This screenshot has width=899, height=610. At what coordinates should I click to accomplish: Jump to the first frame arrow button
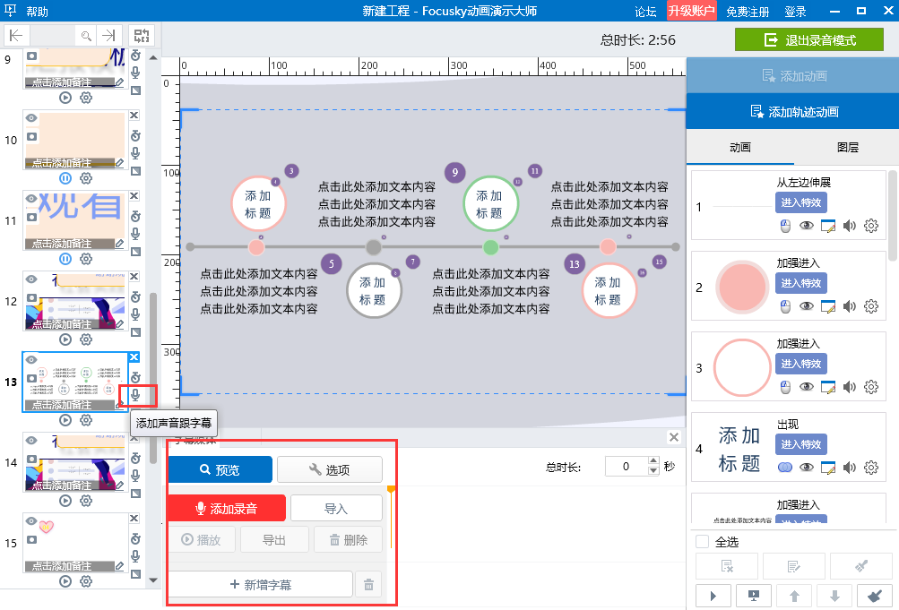point(16,36)
